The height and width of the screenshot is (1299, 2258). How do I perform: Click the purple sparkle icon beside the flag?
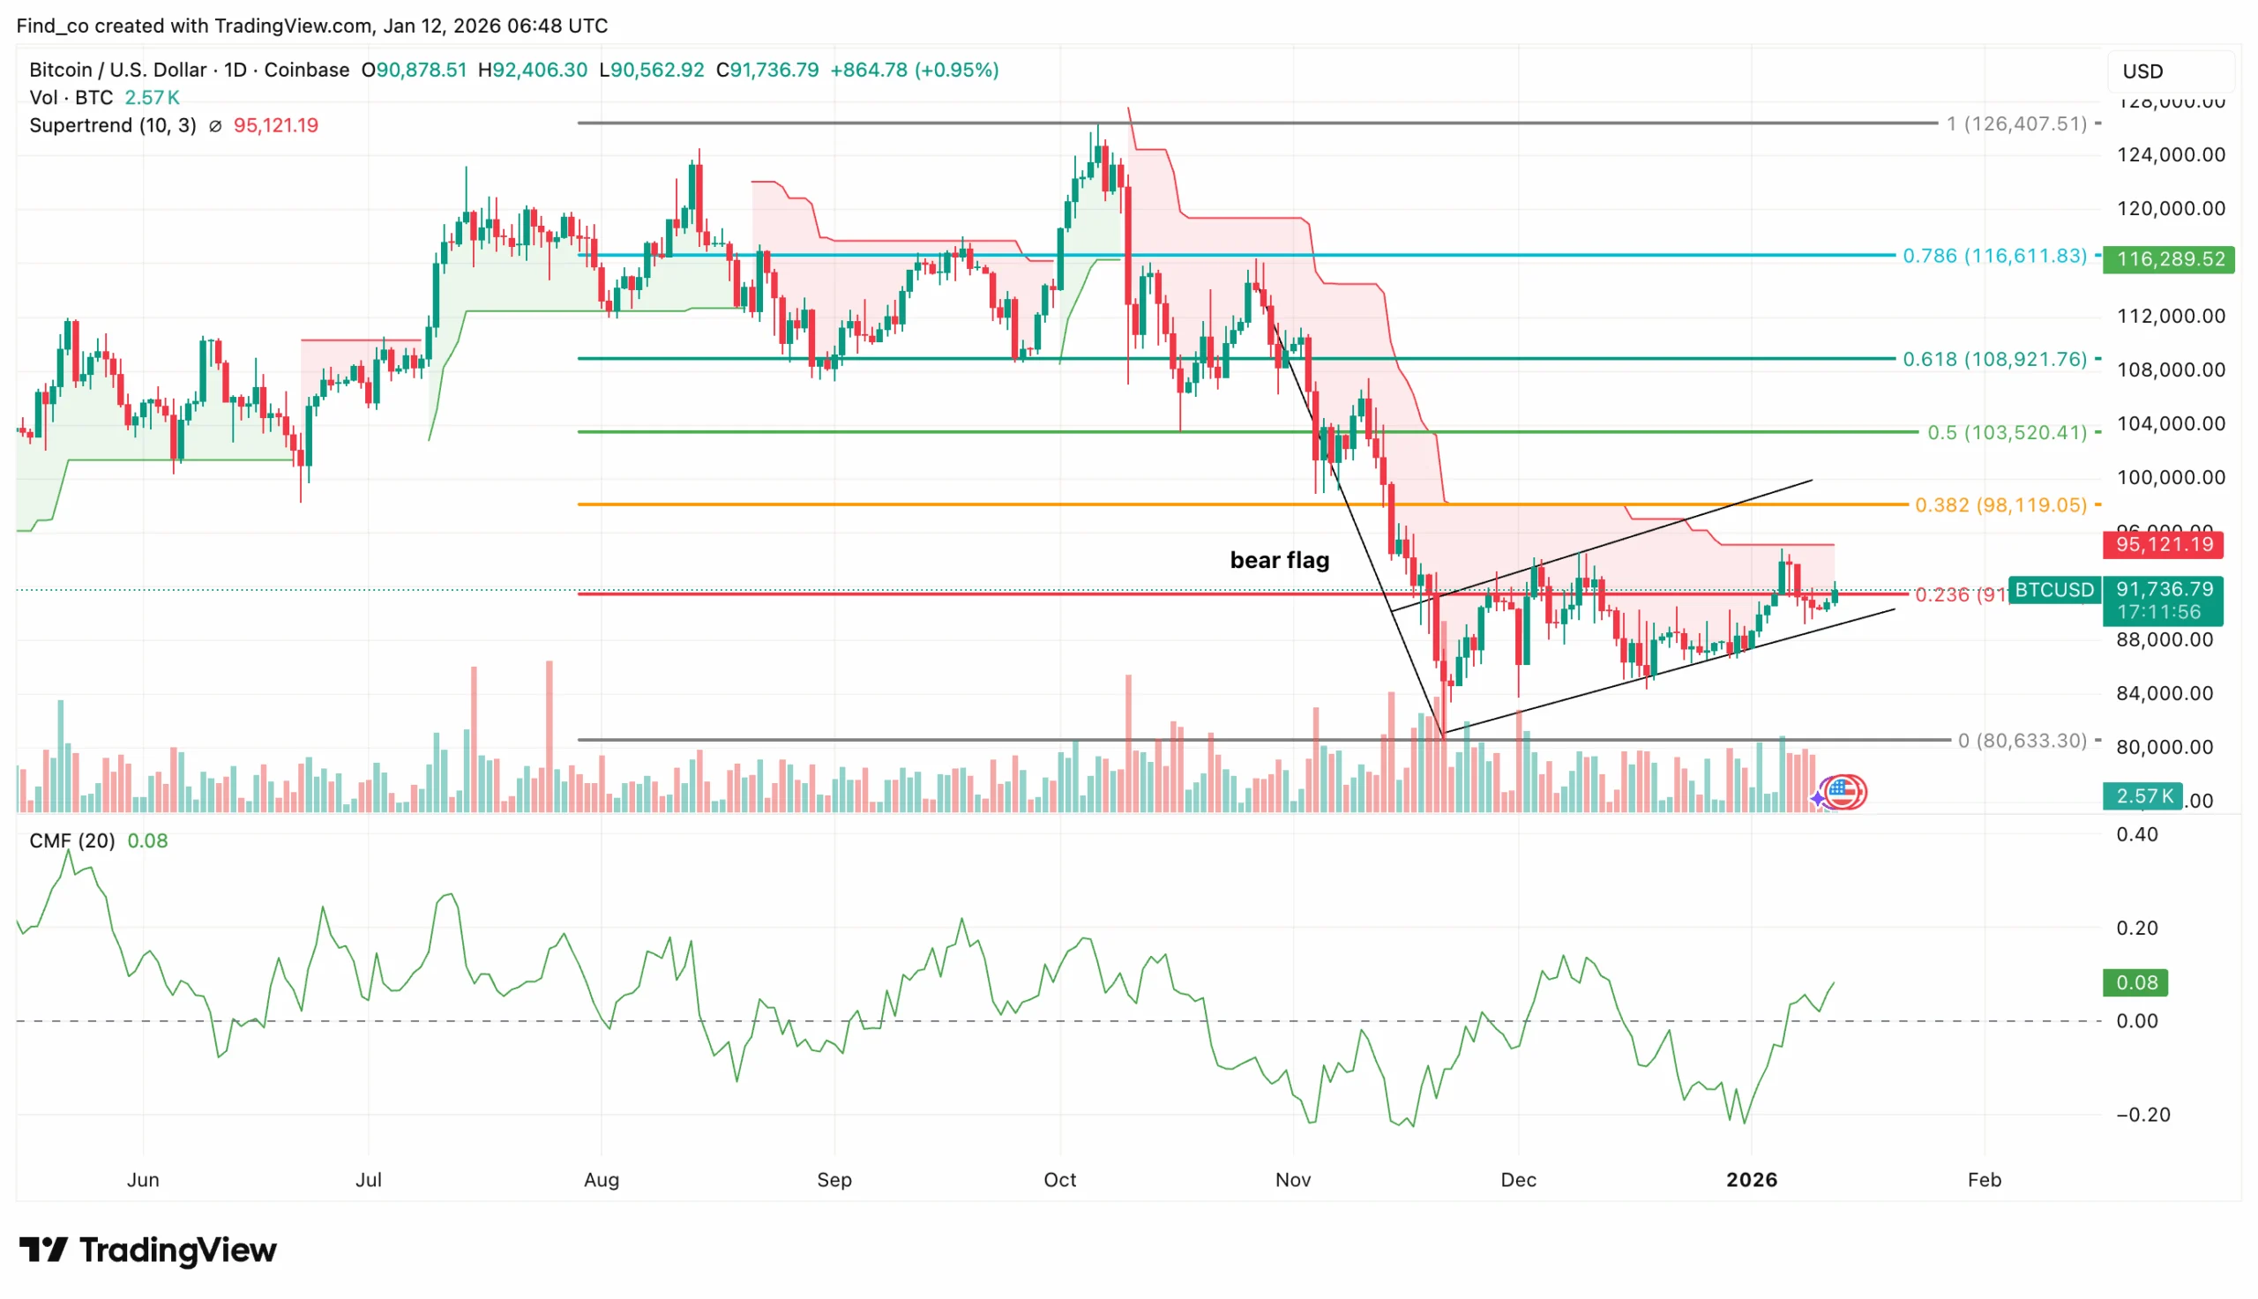1818,797
